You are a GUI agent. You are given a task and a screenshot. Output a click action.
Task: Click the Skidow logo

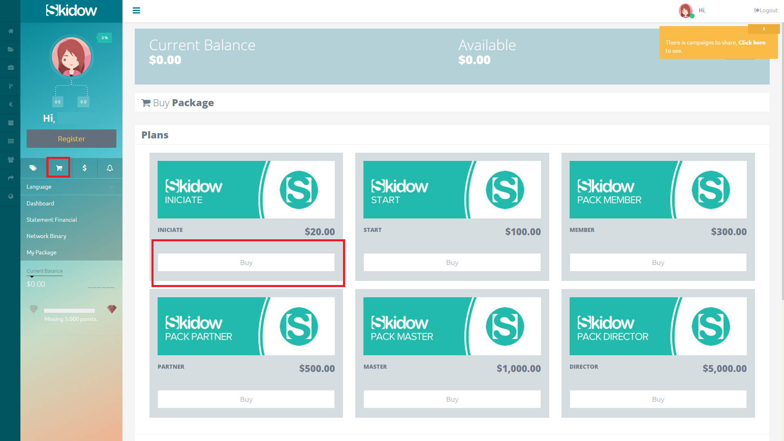pyautogui.click(x=71, y=10)
